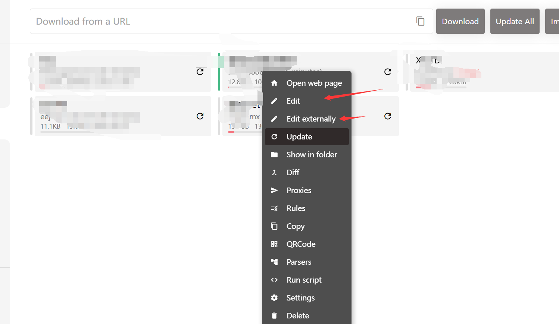Click refresh icon on green-marked active profile
Image resolution: width=559 pixels, height=324 pixels.
[x=388, y=72]
